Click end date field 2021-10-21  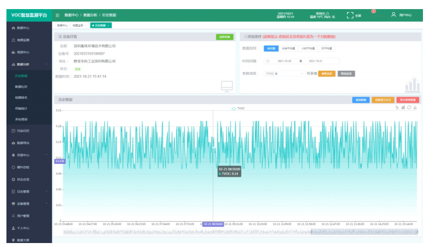316,61
